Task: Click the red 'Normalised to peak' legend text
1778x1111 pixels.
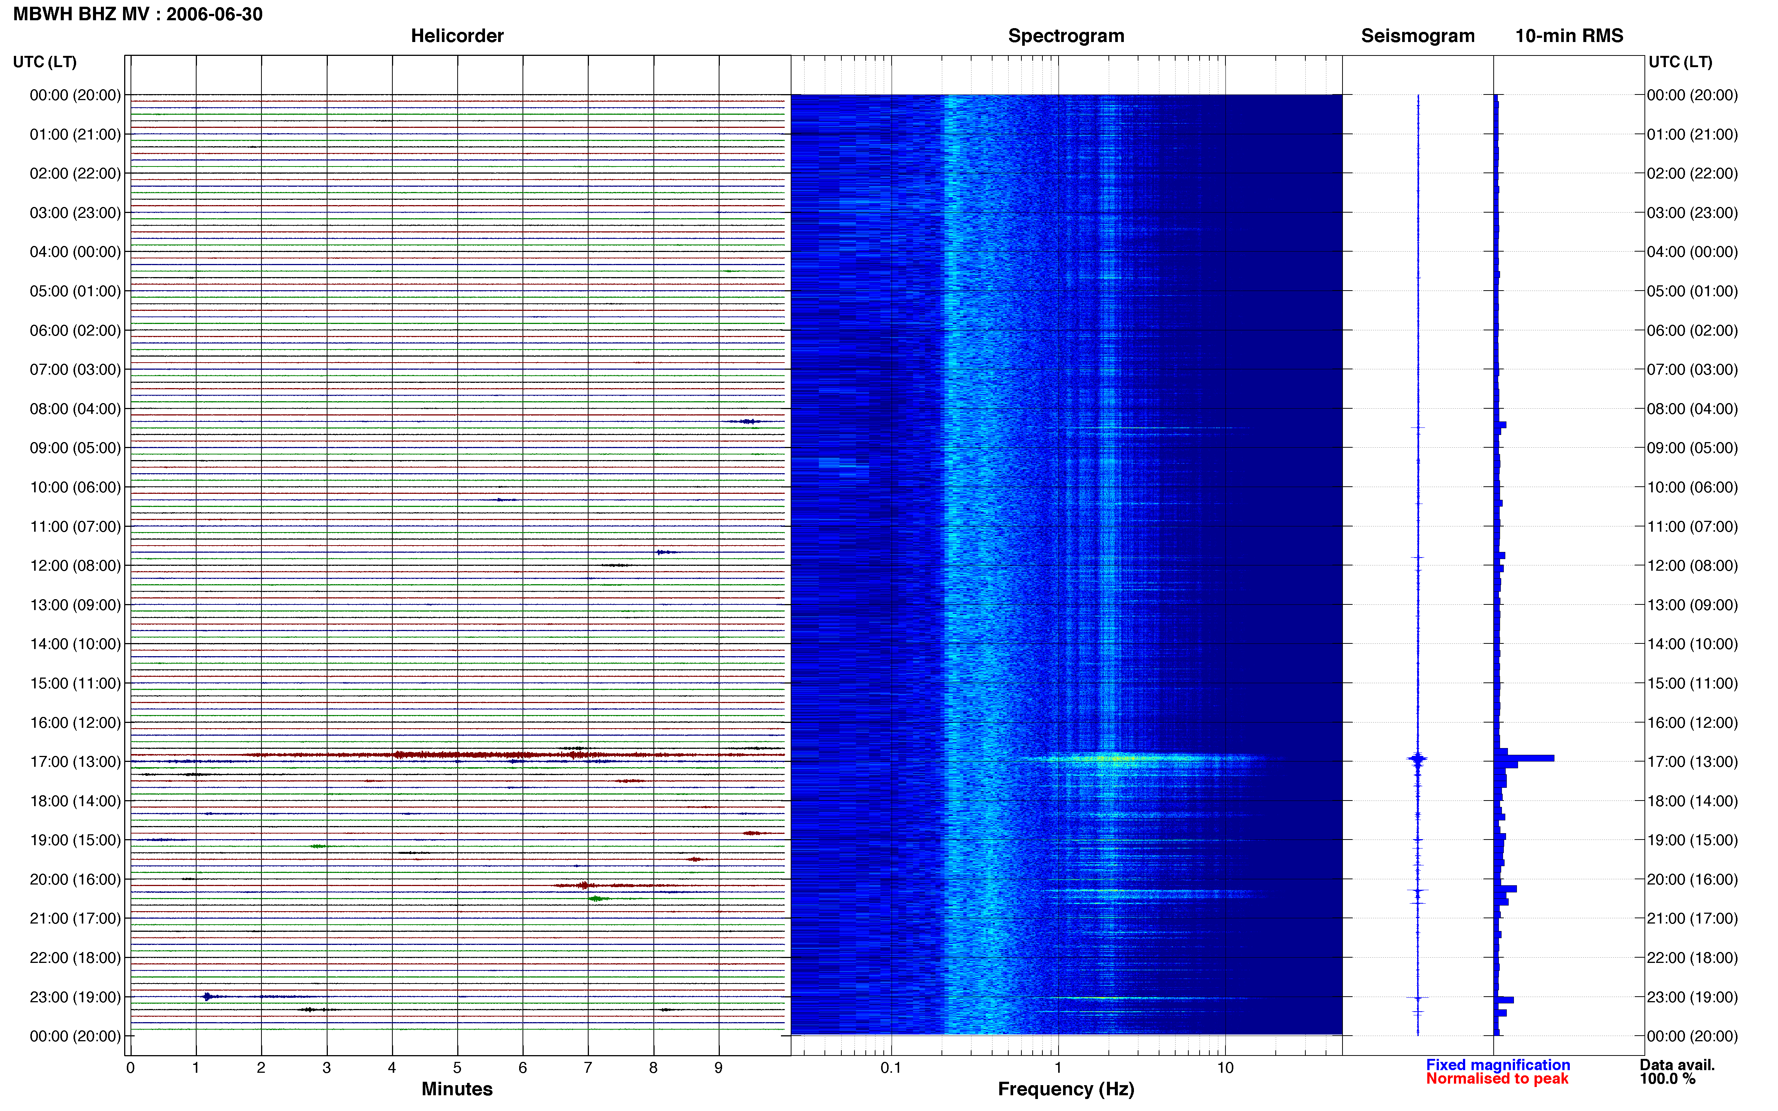Action: point(1497,1079)
